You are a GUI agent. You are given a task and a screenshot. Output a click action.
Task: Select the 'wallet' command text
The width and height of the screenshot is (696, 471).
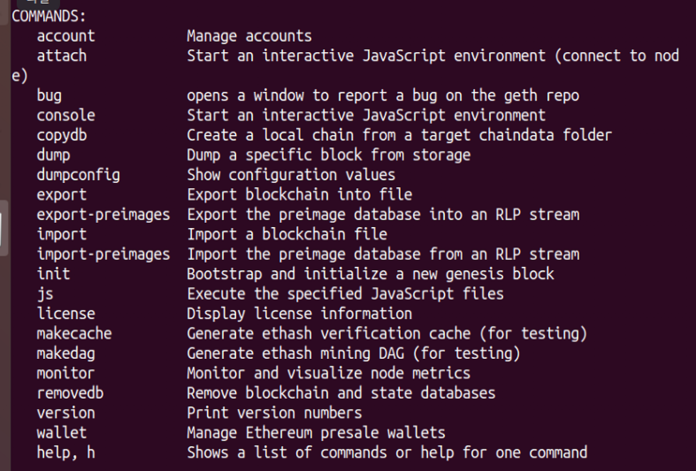tap(62, 433)
